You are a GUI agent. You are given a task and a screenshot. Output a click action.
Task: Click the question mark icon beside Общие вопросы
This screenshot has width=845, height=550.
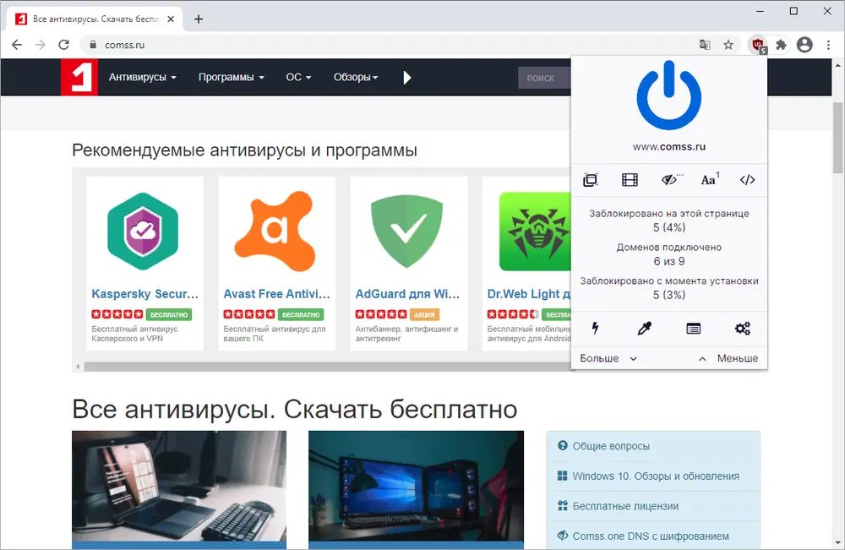click(563, 445)
